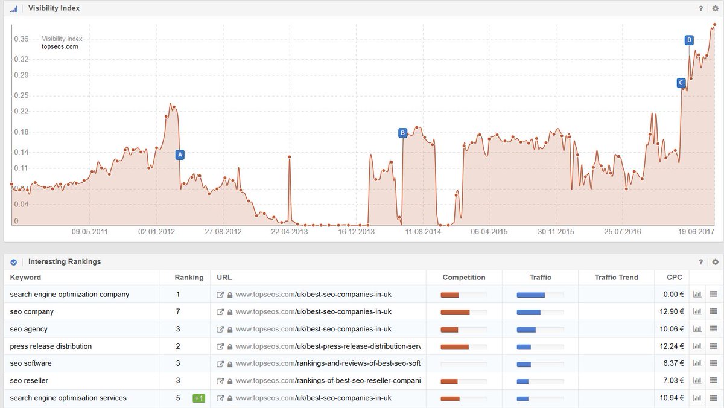This screenshot has height=408, width=724.
Task: Click the Visibility Index panel title
Action: point(54,8)
